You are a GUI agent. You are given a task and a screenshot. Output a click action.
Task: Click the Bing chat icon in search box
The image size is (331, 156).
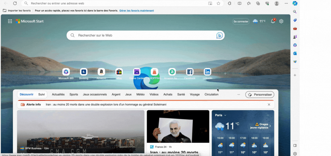(x=219, y=35)
